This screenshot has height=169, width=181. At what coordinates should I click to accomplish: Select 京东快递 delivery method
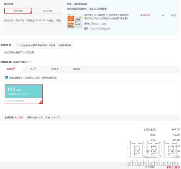point(18,11)
